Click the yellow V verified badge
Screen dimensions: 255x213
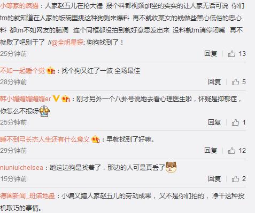[56, 99]
